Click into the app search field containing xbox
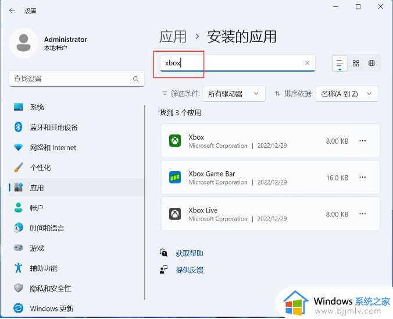 [x=238, y=63]
